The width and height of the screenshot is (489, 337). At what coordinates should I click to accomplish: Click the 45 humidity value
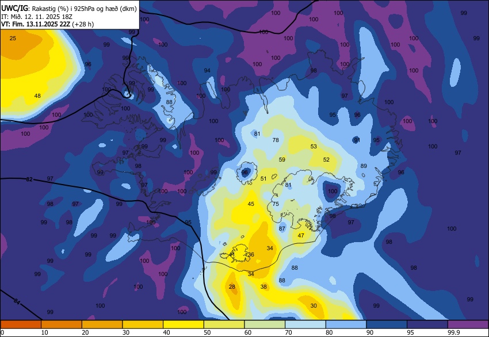pyautogui.click(x=251, y=204)
